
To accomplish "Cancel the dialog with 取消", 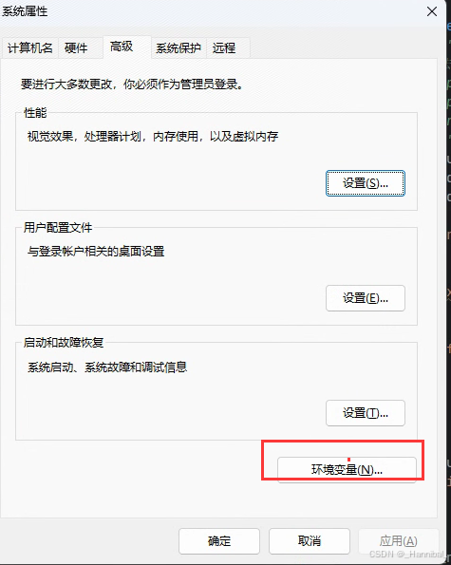I will pos(310,541).
